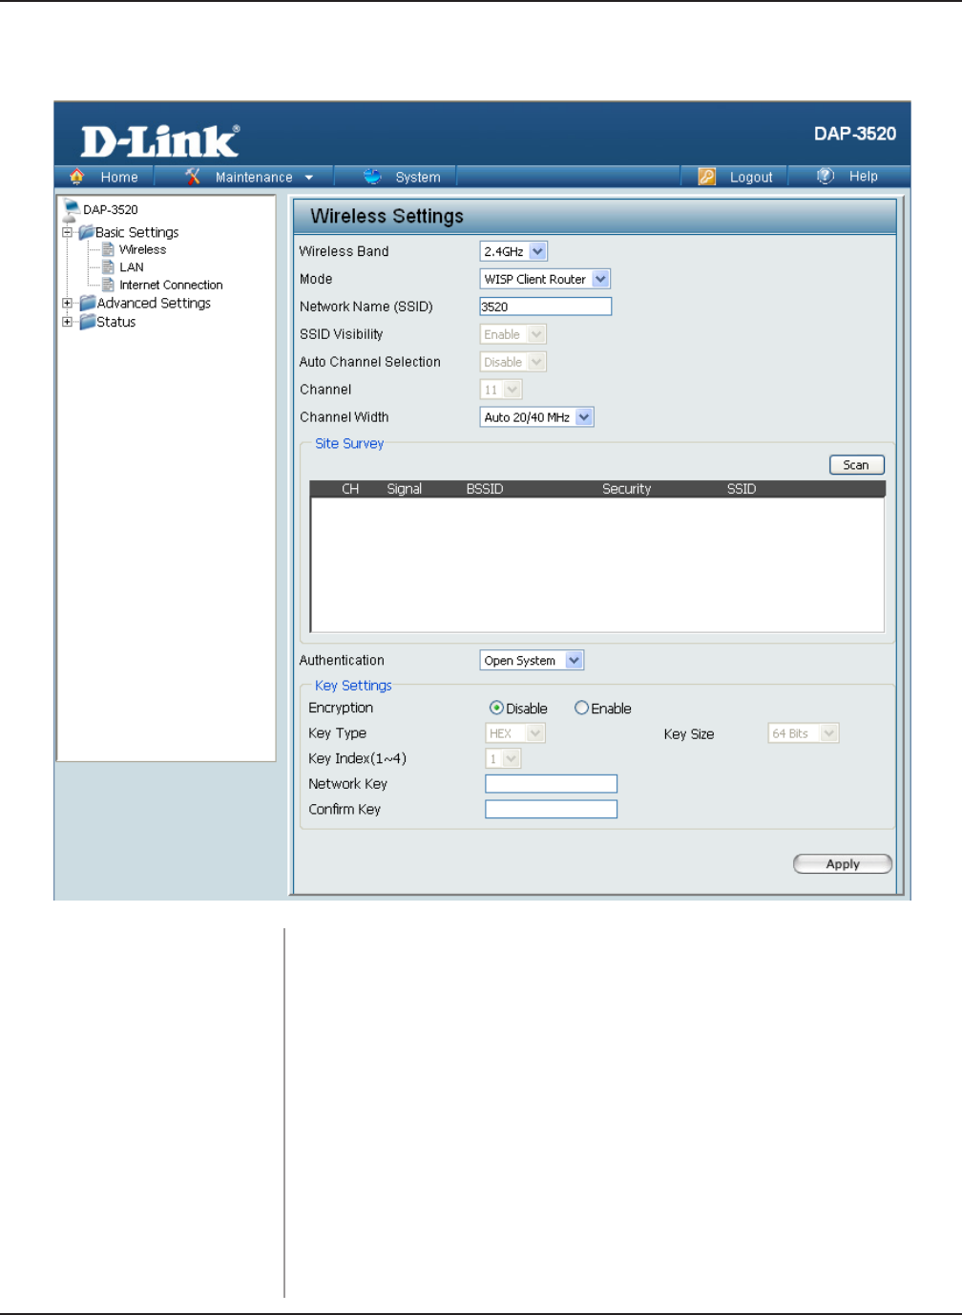Click the Apply button

click(843, 864)
